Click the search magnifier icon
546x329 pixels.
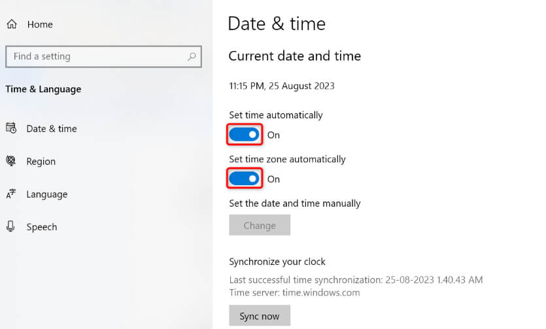point(192,57)
